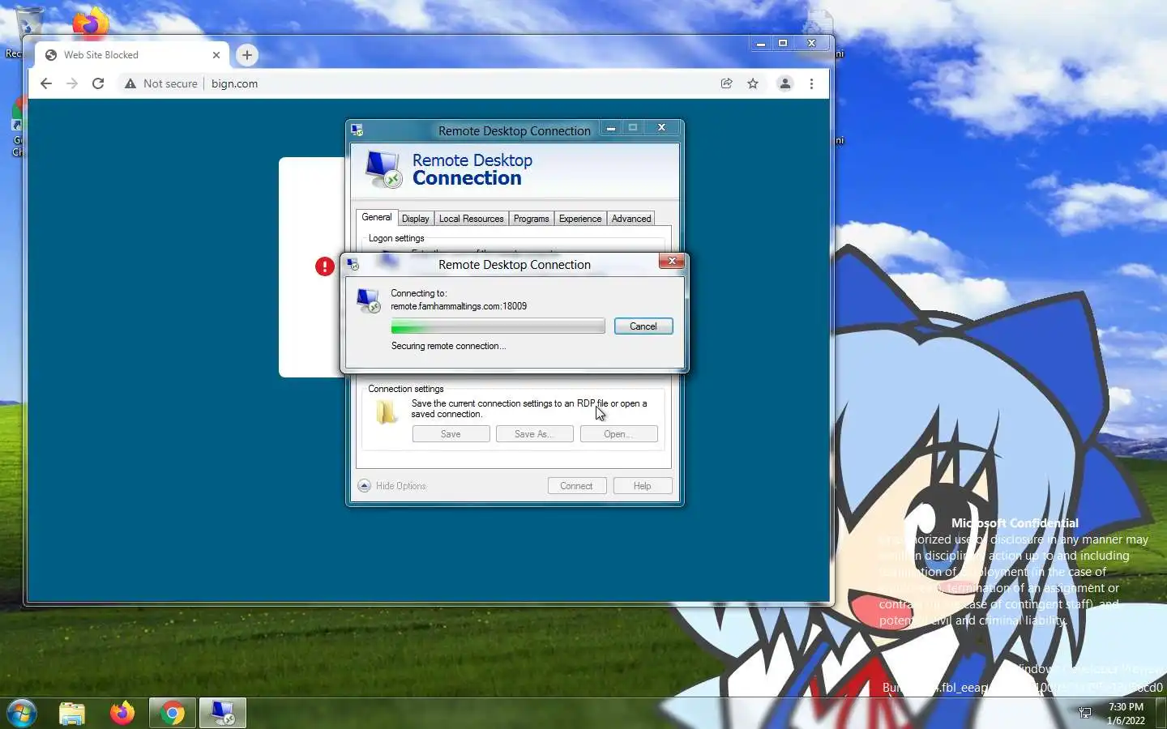The height and width of the screenshot is (729, 1167).
Task: Open the Recycle Bin desktop icon
Action: pyautogui.click(x=29, y=23)
